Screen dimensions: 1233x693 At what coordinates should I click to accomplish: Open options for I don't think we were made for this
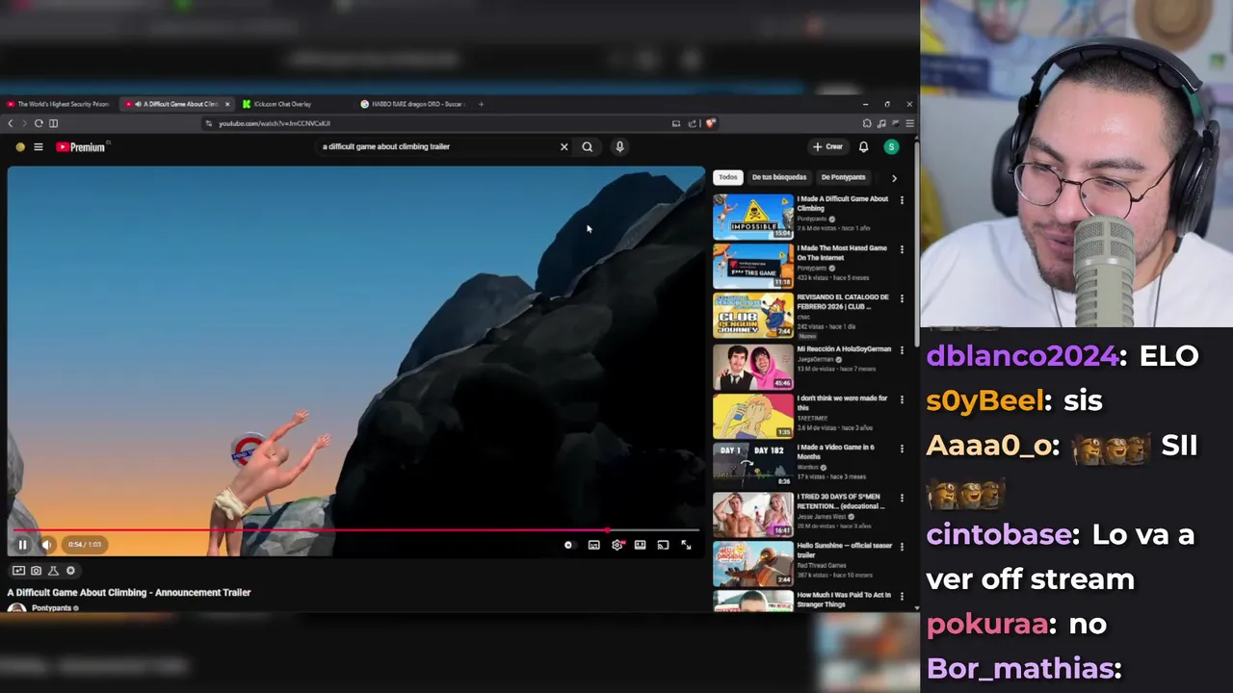[902, 399]
